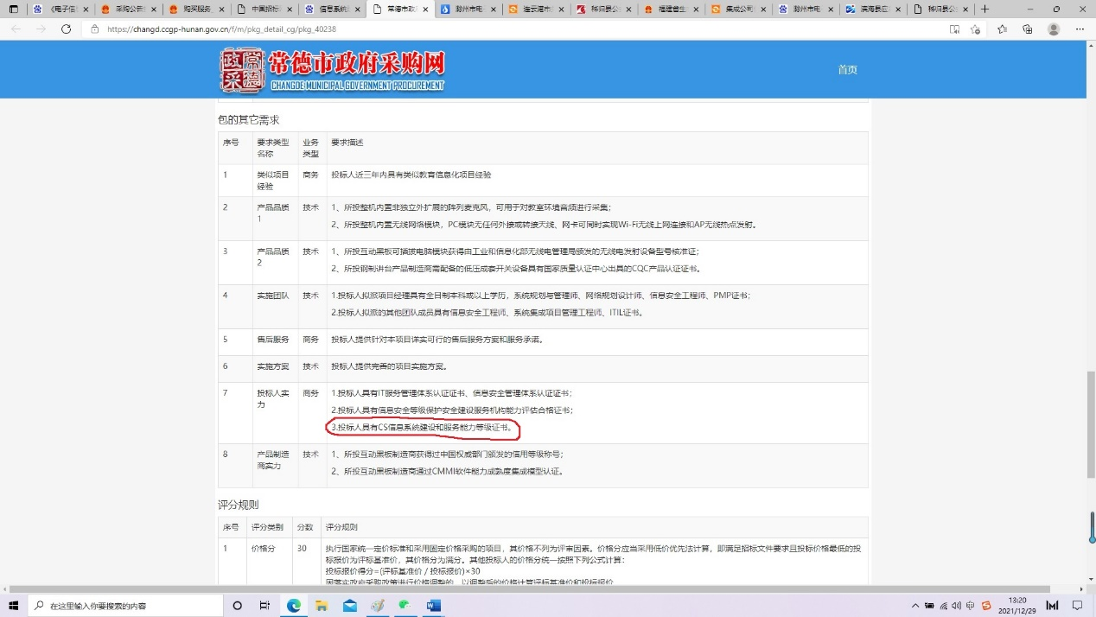1096x617 pixels.
Task: Click the 类似项目经验 cell in row 1
Action: coord(274,180)
